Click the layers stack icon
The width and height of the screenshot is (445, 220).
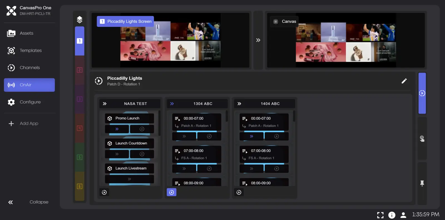pos(80,19)
